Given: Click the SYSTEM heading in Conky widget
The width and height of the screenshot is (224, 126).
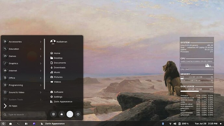Looking at the screenshot, I should click(x=185, y=43).
